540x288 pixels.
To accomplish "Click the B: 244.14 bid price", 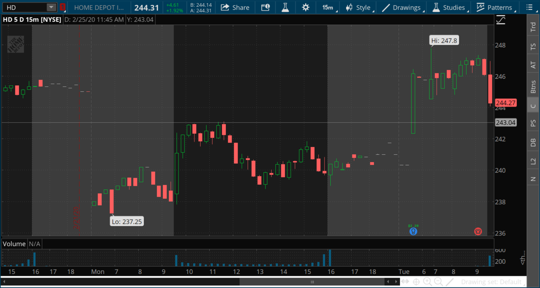I will 201,5.
